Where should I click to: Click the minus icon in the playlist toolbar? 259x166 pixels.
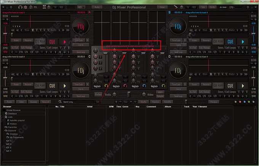pyautogui.click(x=120, y=102)
